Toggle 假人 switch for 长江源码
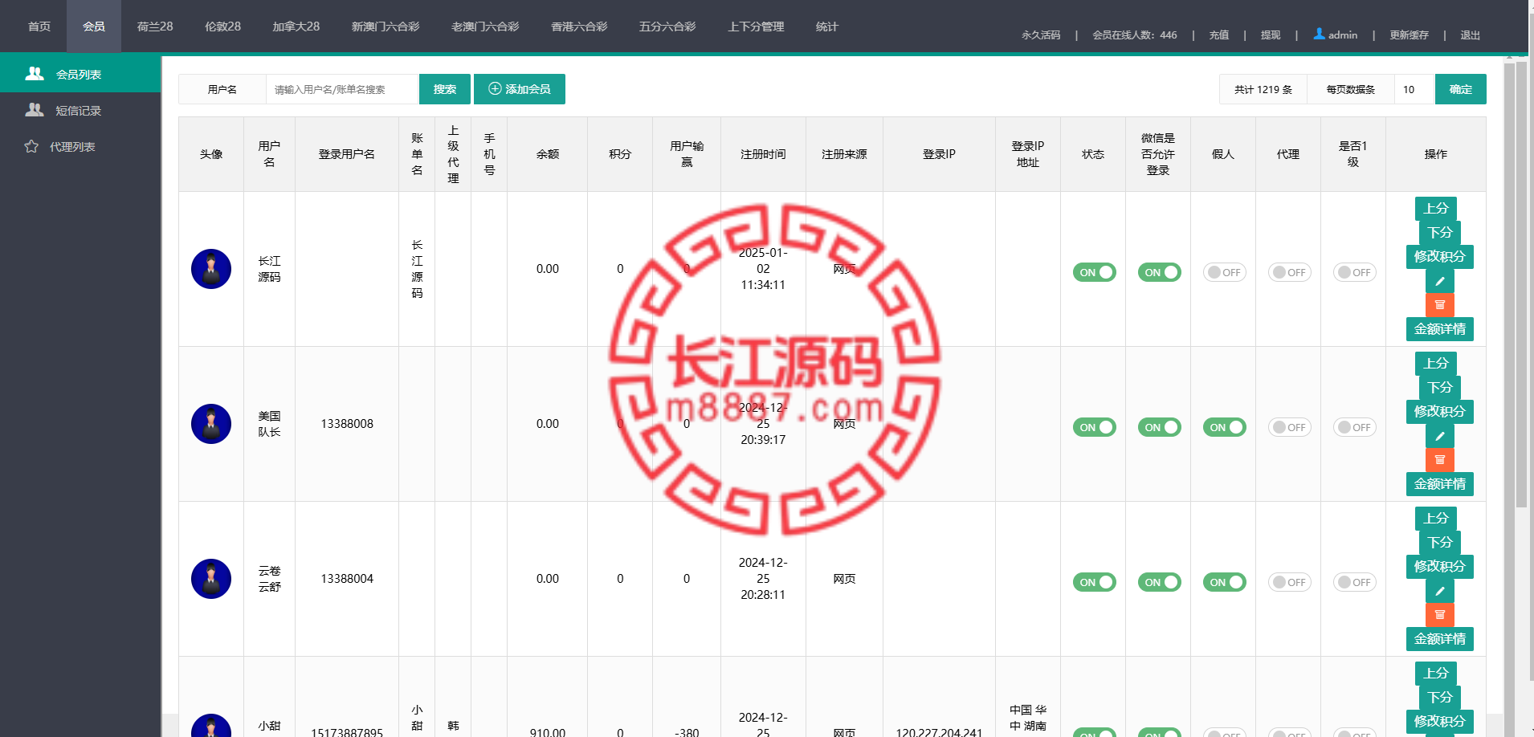The width and height of the screenshot is (1534, 737). click(1224, 272)
